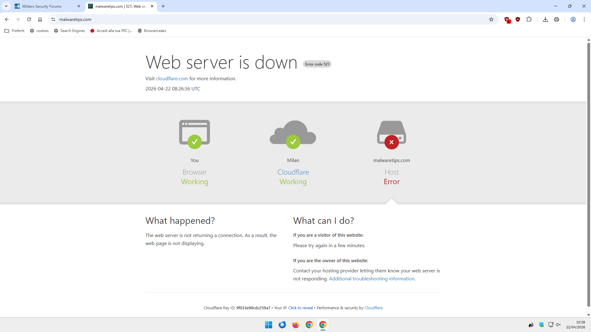The width and height of the screenshot is (591, 332).
Task: Follow the cloudflare.com link
Action: (172, 79)
